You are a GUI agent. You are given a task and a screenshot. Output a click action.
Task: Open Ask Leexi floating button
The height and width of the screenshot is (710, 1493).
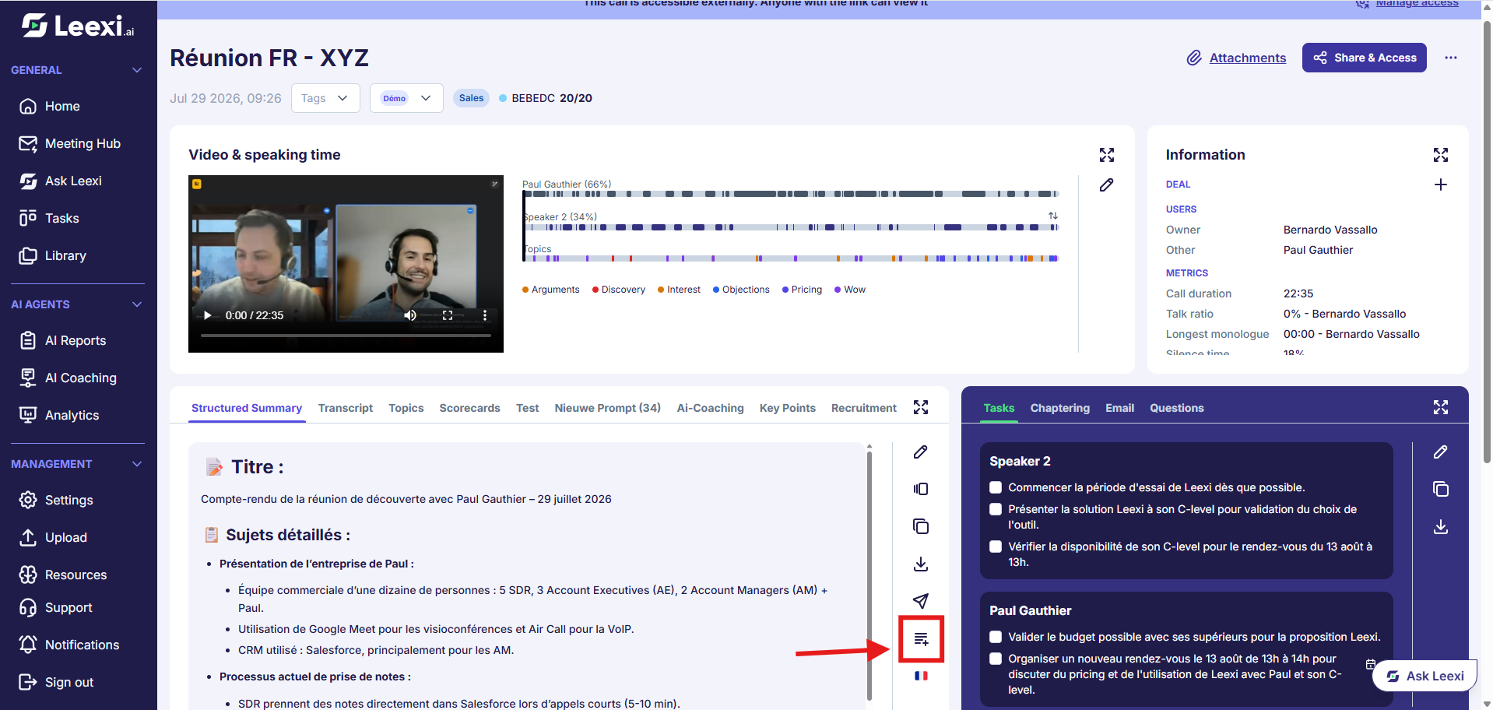(x=1424, y=676)
